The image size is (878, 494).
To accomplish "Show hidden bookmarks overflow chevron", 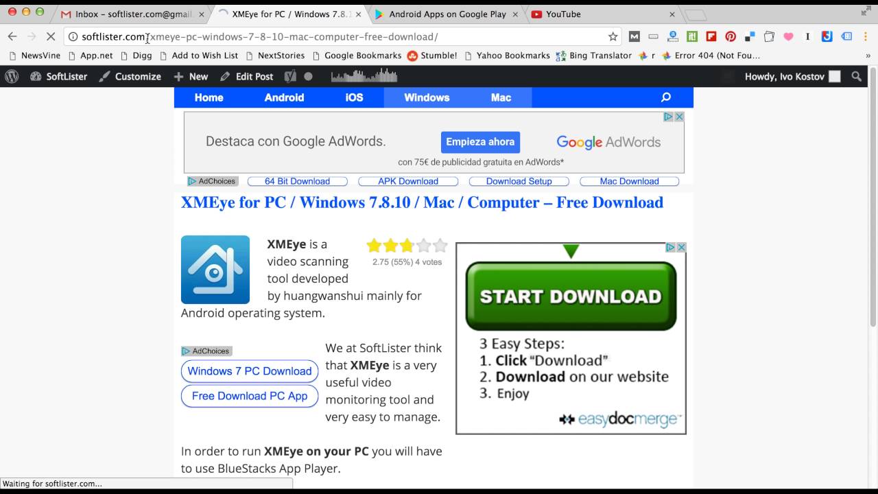I will click(x=868, y=56).
